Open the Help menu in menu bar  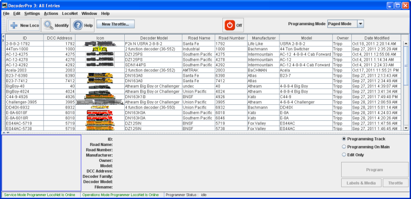105,13
